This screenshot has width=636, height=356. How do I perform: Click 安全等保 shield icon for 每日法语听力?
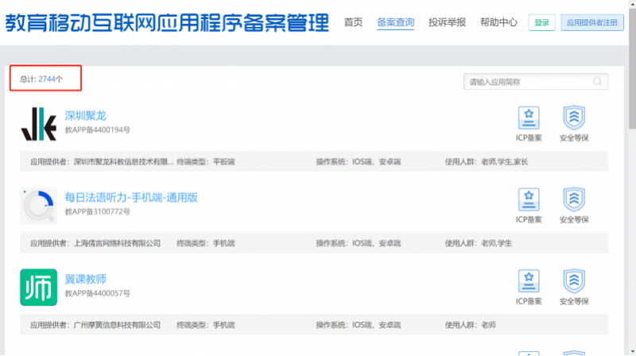pos(573,199)
